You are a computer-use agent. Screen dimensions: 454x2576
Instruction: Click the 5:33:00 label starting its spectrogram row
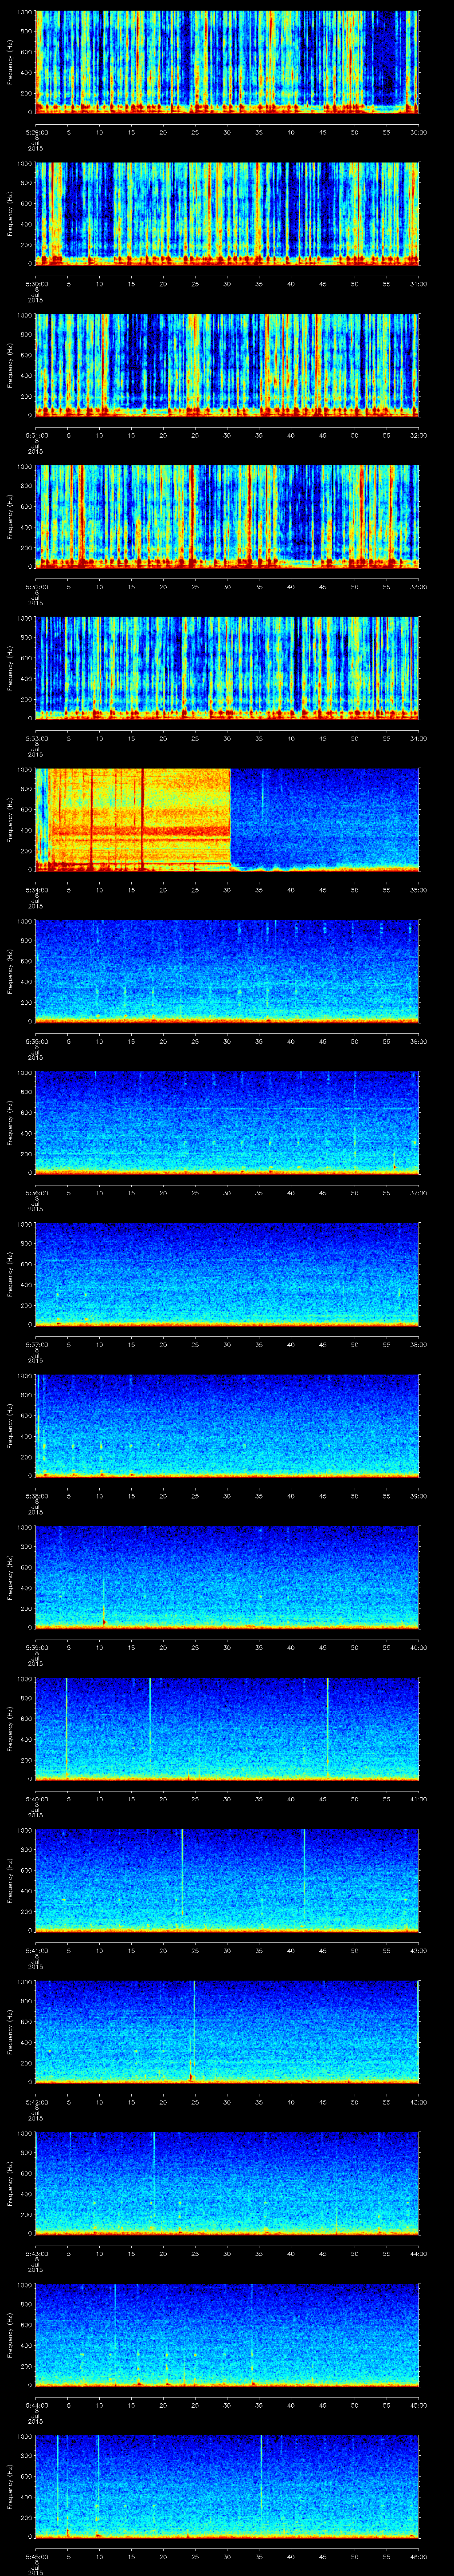click(36, 738)
